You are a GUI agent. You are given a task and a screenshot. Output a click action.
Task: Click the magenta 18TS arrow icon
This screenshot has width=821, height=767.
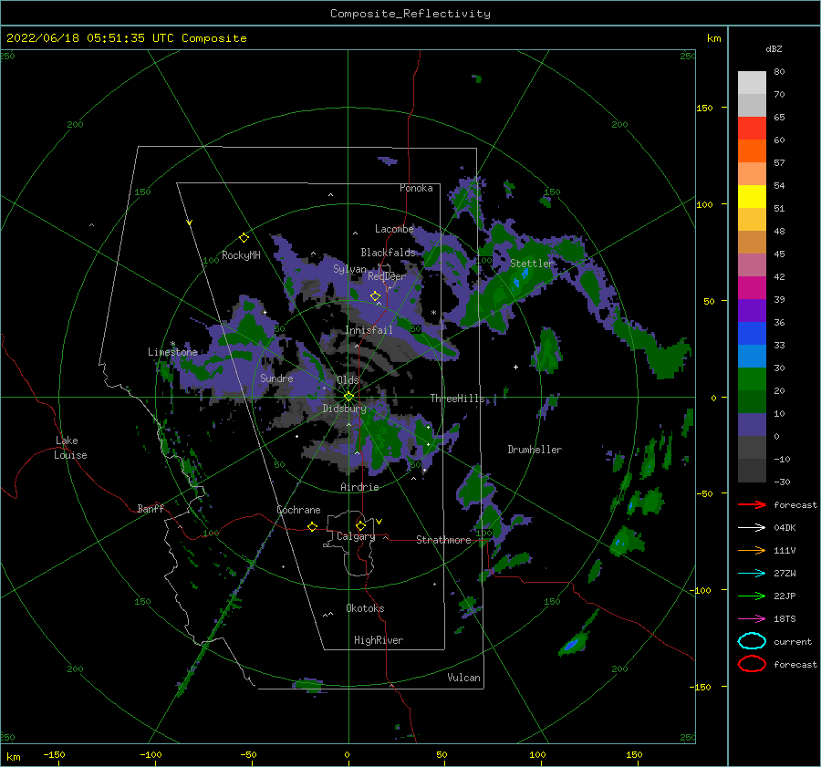[752, 619]
